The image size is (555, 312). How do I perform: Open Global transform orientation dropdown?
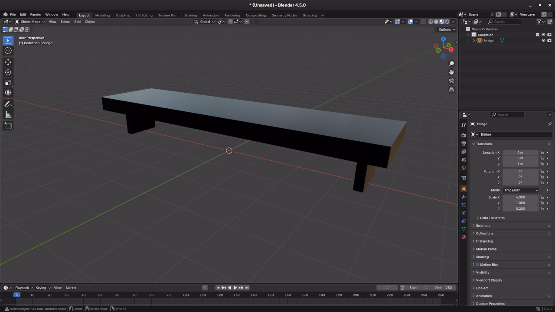click(204, 22)
